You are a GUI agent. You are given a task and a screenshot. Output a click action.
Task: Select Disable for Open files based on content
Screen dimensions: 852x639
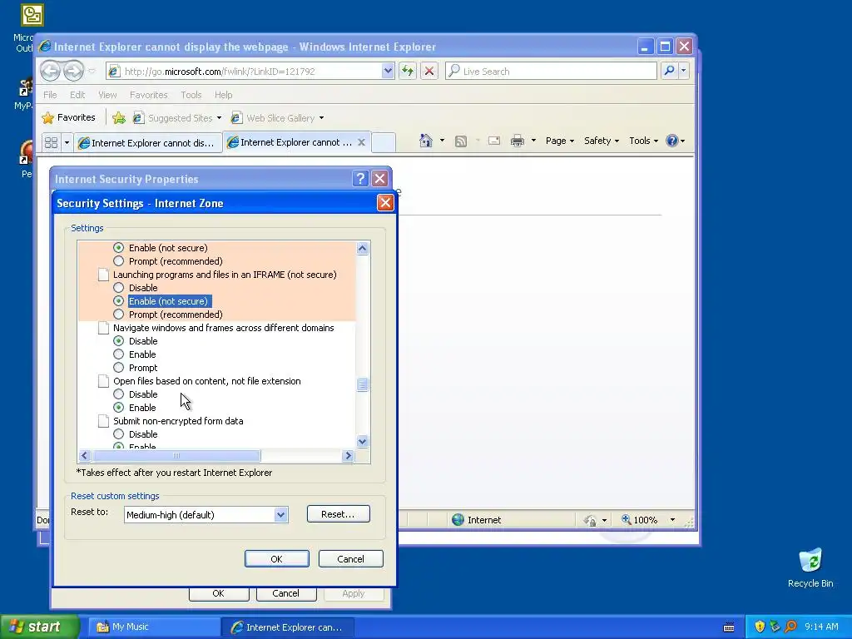pos(118,394)
